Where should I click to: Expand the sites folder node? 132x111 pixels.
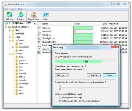10,37
